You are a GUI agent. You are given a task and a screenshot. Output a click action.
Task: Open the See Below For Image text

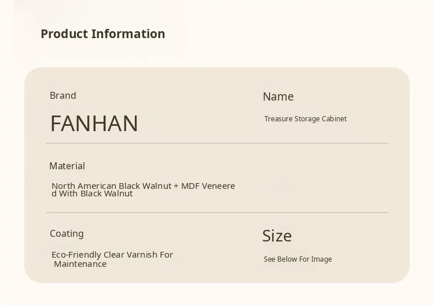297,259
